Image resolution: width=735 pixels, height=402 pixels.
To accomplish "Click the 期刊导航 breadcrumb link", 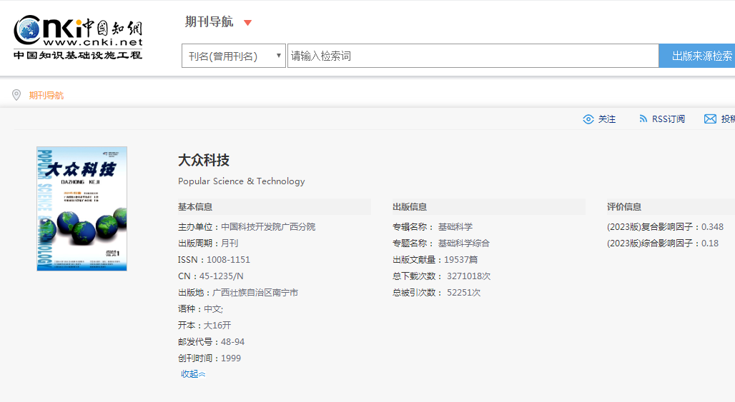I will point(46,96).
